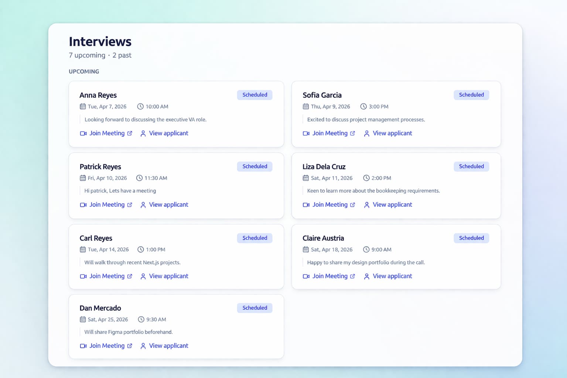Click the video camera icon on Carl Reyes card

click(83, 276)
